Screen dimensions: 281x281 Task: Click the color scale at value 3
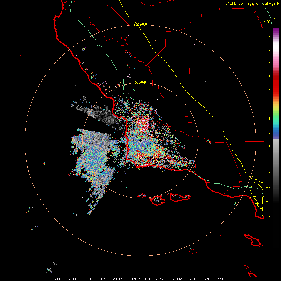pyautogui.click(x=276, y=91)
